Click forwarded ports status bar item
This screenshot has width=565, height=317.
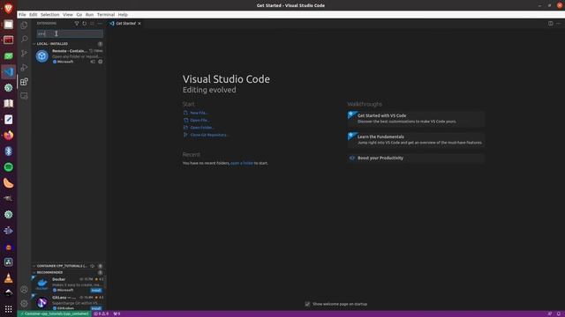[x=117, y=313]
